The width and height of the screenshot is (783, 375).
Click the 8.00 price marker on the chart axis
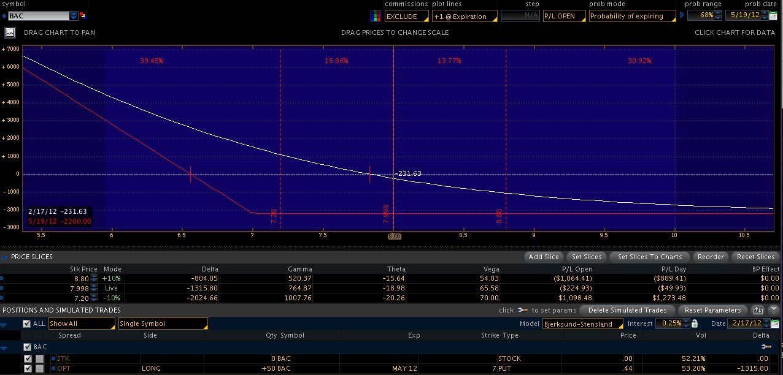click(393, 236)
